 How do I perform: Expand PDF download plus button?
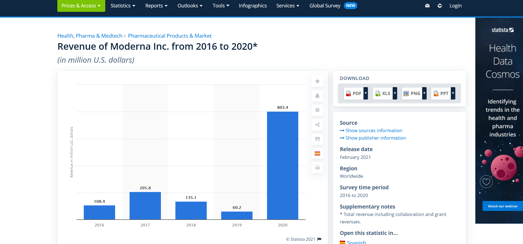tap(366, 93)
